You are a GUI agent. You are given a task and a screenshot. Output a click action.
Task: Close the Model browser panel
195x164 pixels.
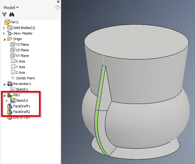point(58,2)
